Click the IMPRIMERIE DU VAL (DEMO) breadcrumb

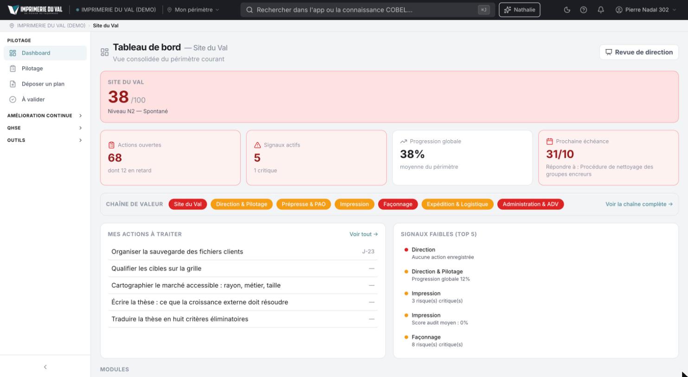51,26
